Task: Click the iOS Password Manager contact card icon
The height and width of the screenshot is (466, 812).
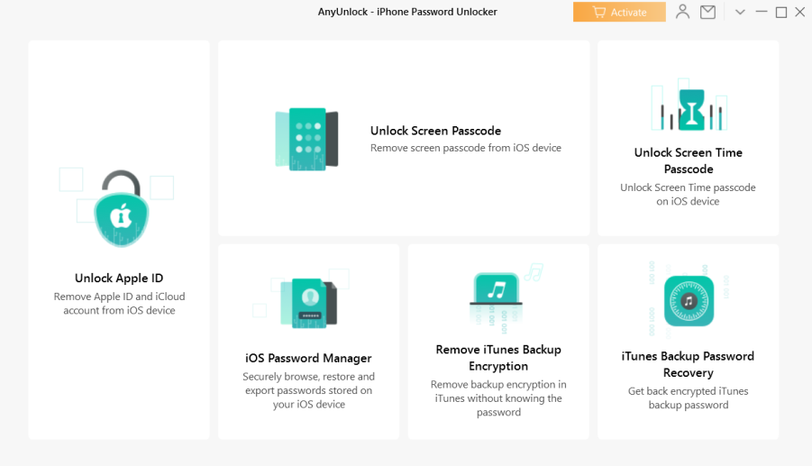Action: [x=308, y=303]
